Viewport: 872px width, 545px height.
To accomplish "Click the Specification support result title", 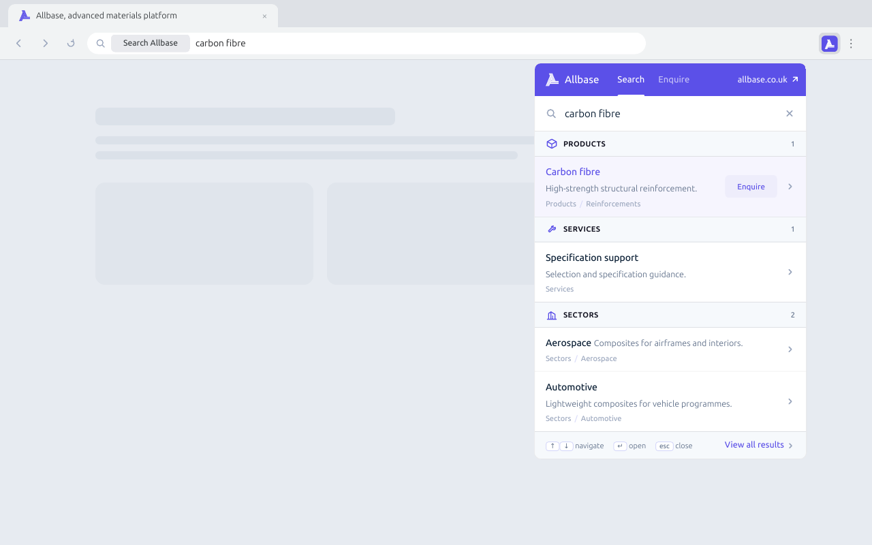I will (592, 258).
